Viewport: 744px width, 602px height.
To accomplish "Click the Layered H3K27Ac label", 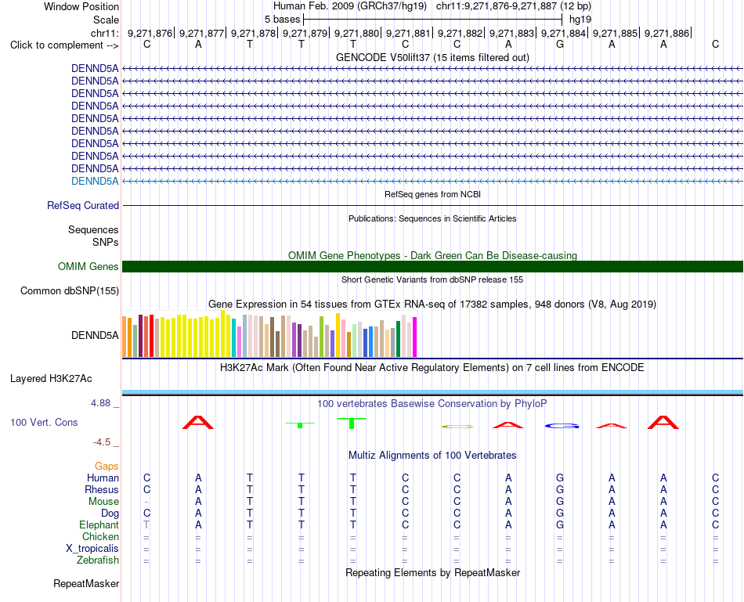I will (51, 379).
